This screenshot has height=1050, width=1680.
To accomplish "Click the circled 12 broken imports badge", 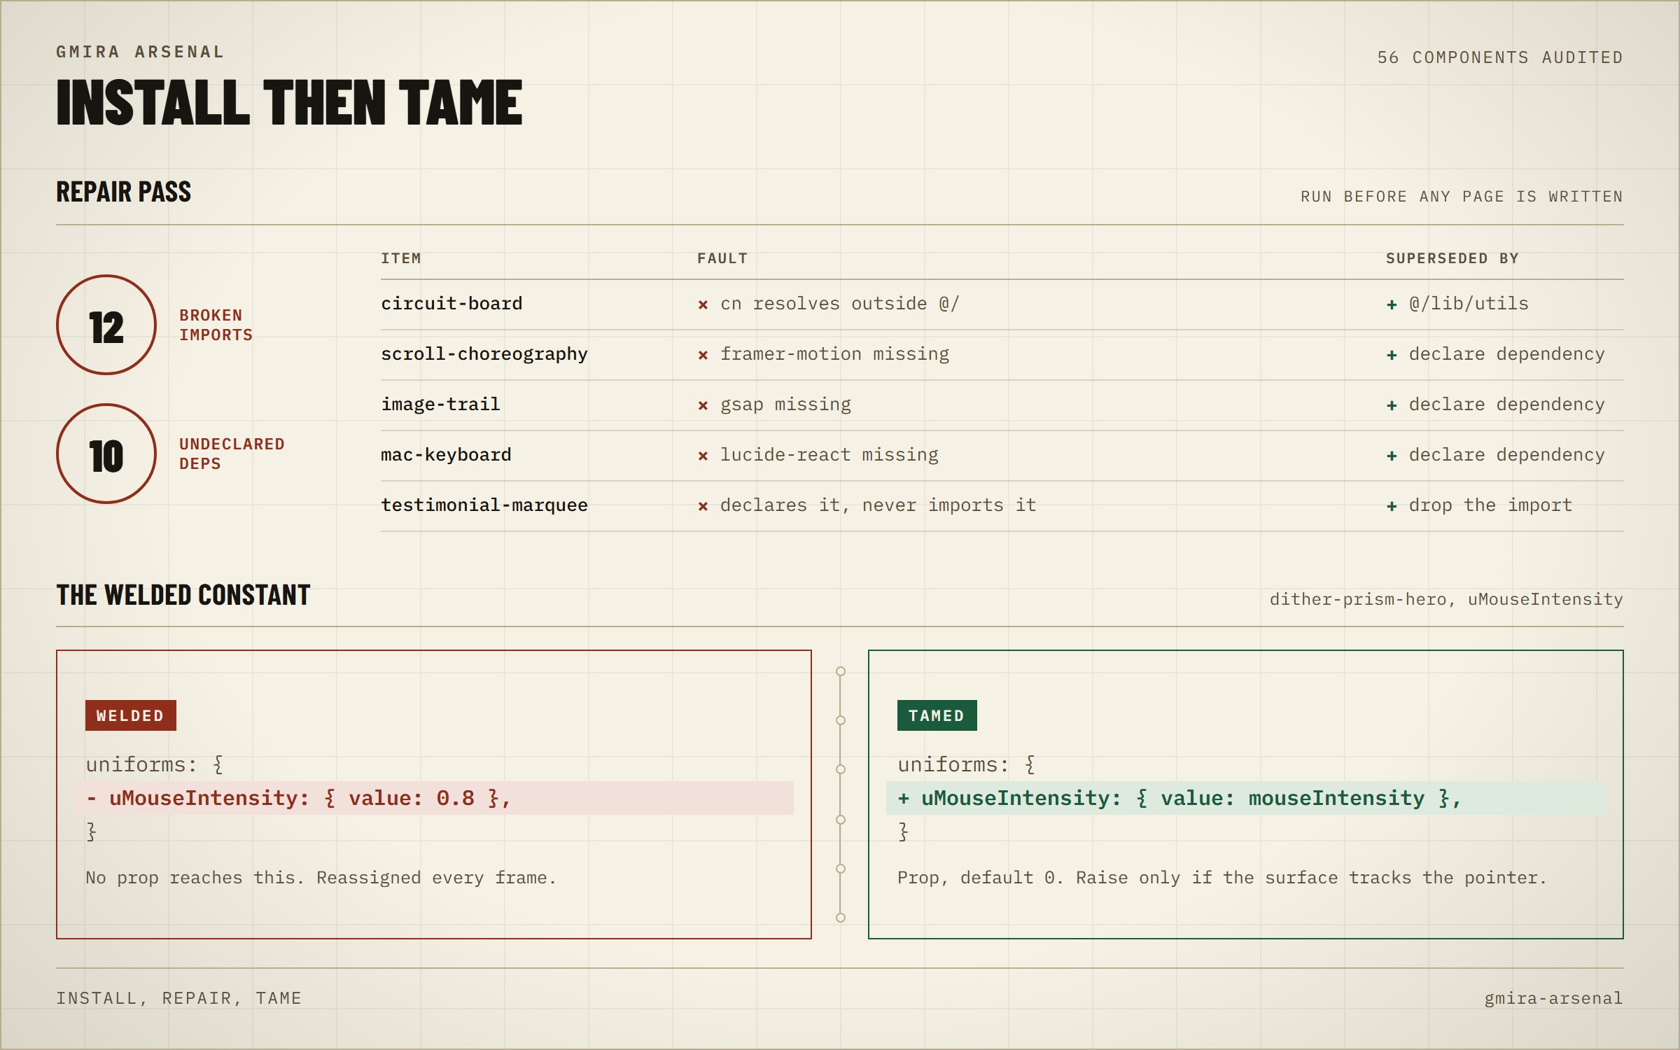I will 106,325.
